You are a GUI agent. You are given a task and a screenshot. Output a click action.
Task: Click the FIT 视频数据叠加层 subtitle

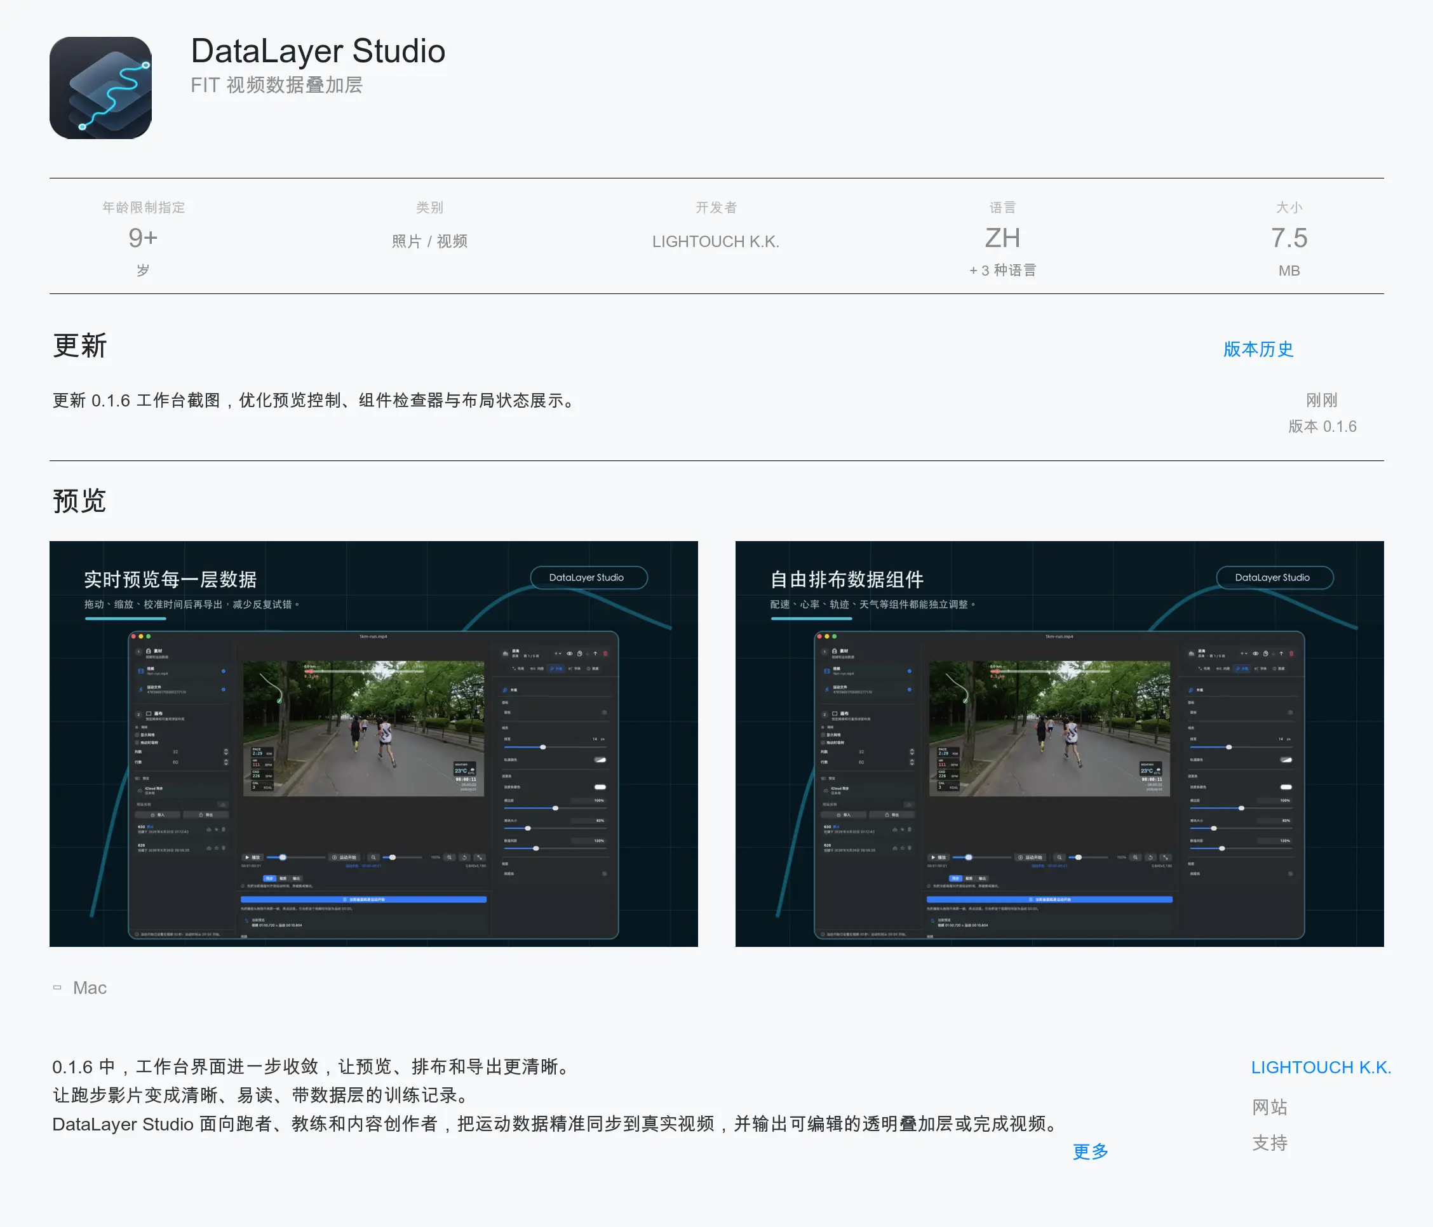pyautogui.click(x=277, y=85)
